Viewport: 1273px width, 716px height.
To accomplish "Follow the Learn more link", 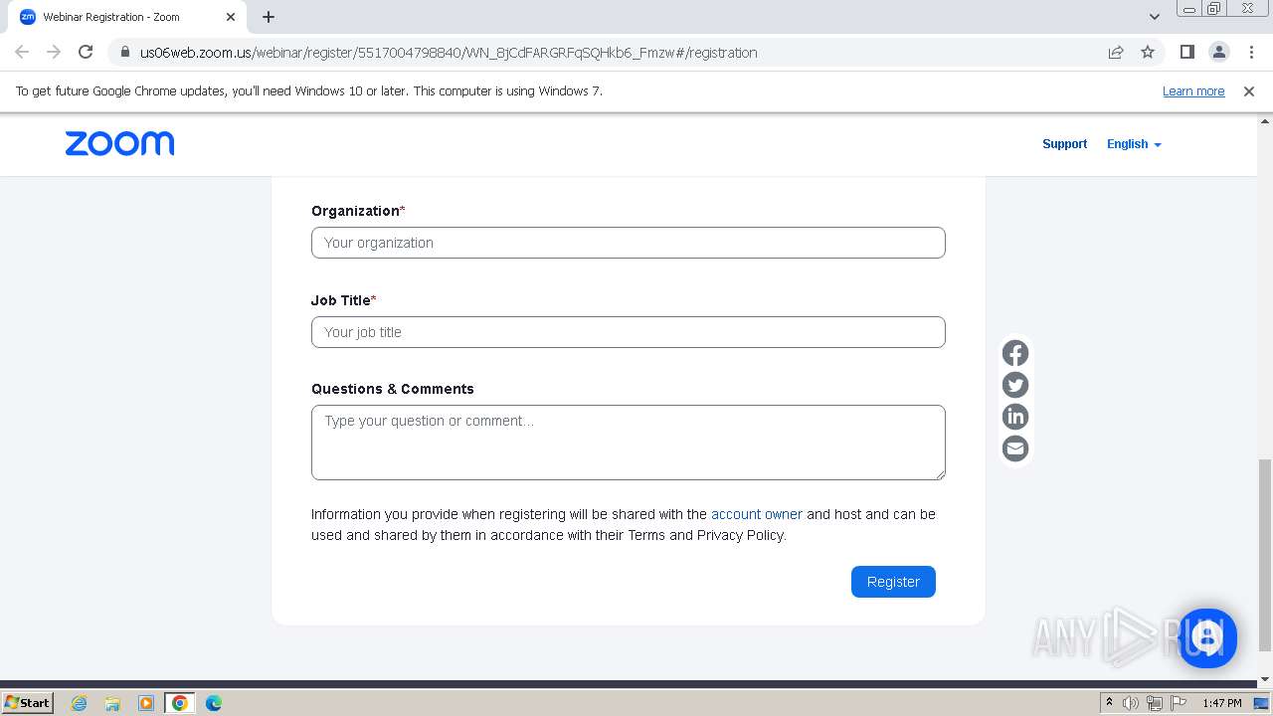I will tap(1193, 90).
